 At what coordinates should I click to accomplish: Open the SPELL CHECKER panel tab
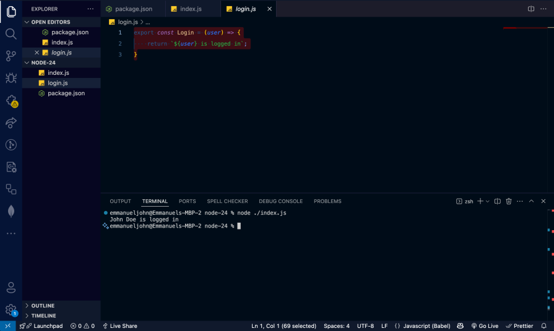228,201
